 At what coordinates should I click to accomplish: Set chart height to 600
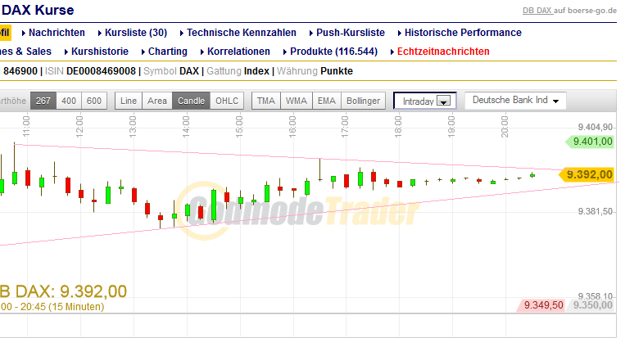[94, 101]
